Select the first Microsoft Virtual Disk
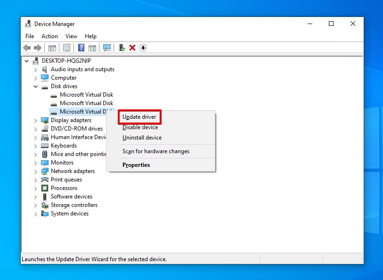383x280 pixels. click(86, 95)
